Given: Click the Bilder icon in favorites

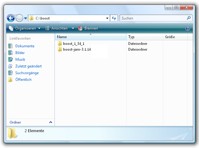Looking at the screenshot, I should 10,53.
